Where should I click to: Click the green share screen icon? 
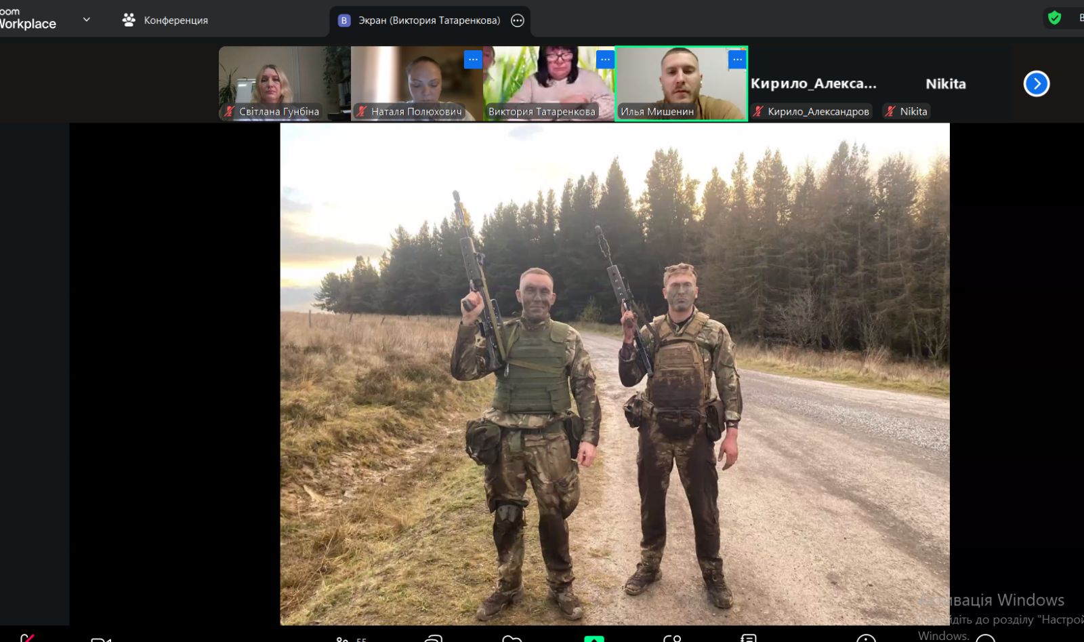[594, 638]
